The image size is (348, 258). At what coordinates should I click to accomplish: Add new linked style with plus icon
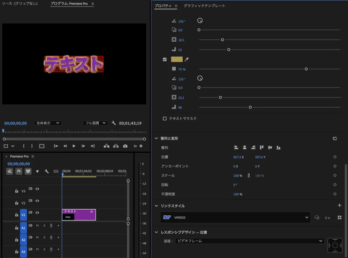point(339,206)
